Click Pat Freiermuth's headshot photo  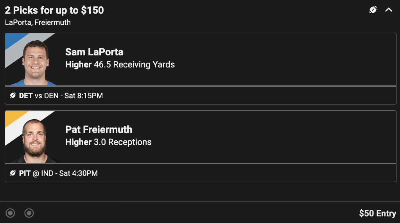click(35, 140)
